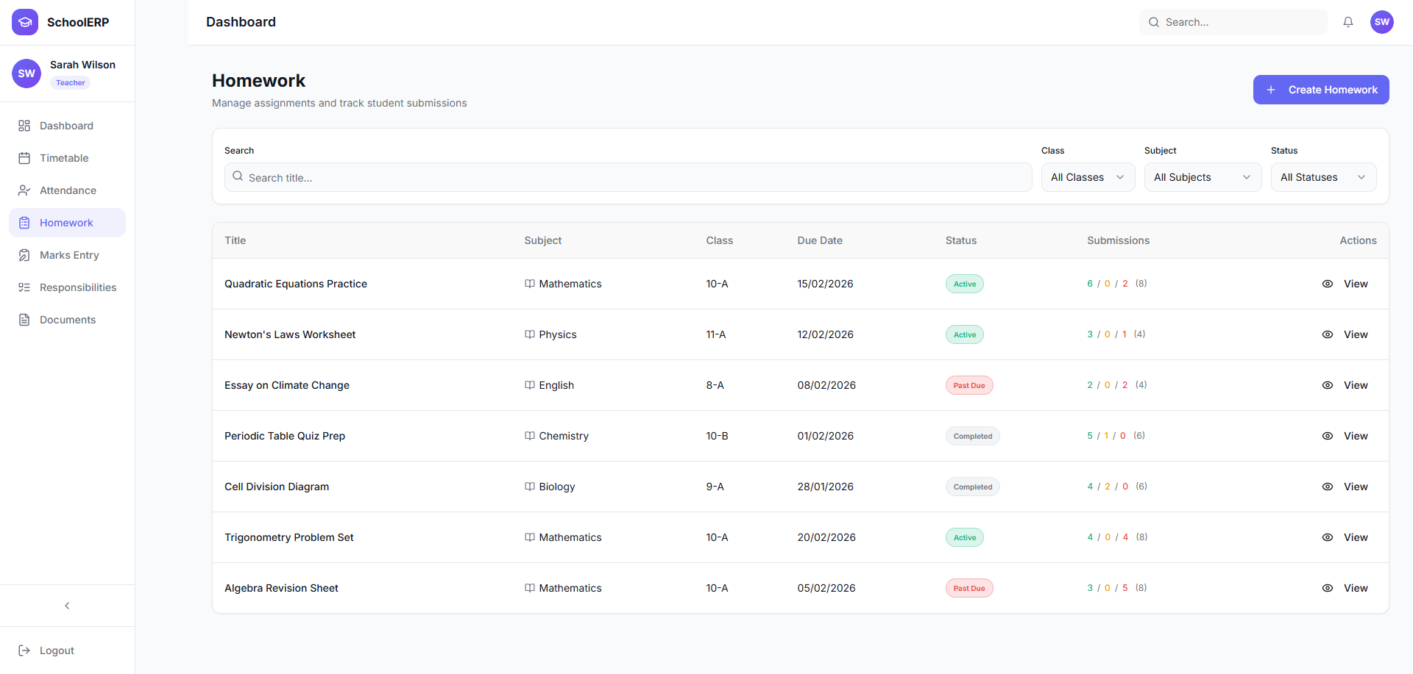Click eye icon for Algebra Revision Sheet

click(x=1328, y=588)
